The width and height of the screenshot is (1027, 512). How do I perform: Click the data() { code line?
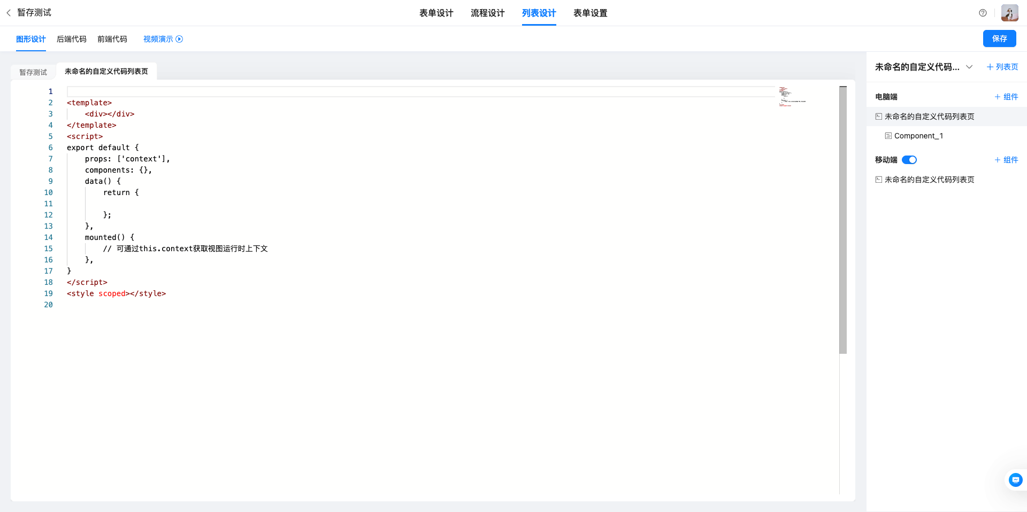103,181
